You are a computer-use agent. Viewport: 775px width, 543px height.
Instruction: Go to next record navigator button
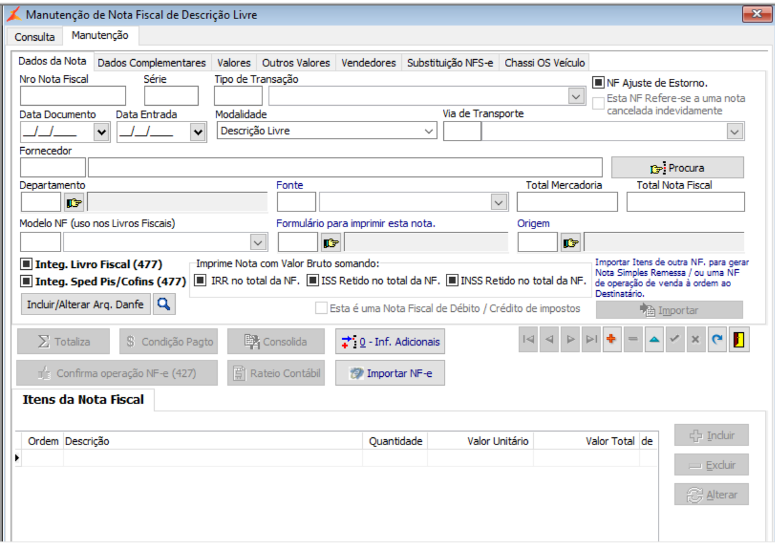click(x=570, y=340)
